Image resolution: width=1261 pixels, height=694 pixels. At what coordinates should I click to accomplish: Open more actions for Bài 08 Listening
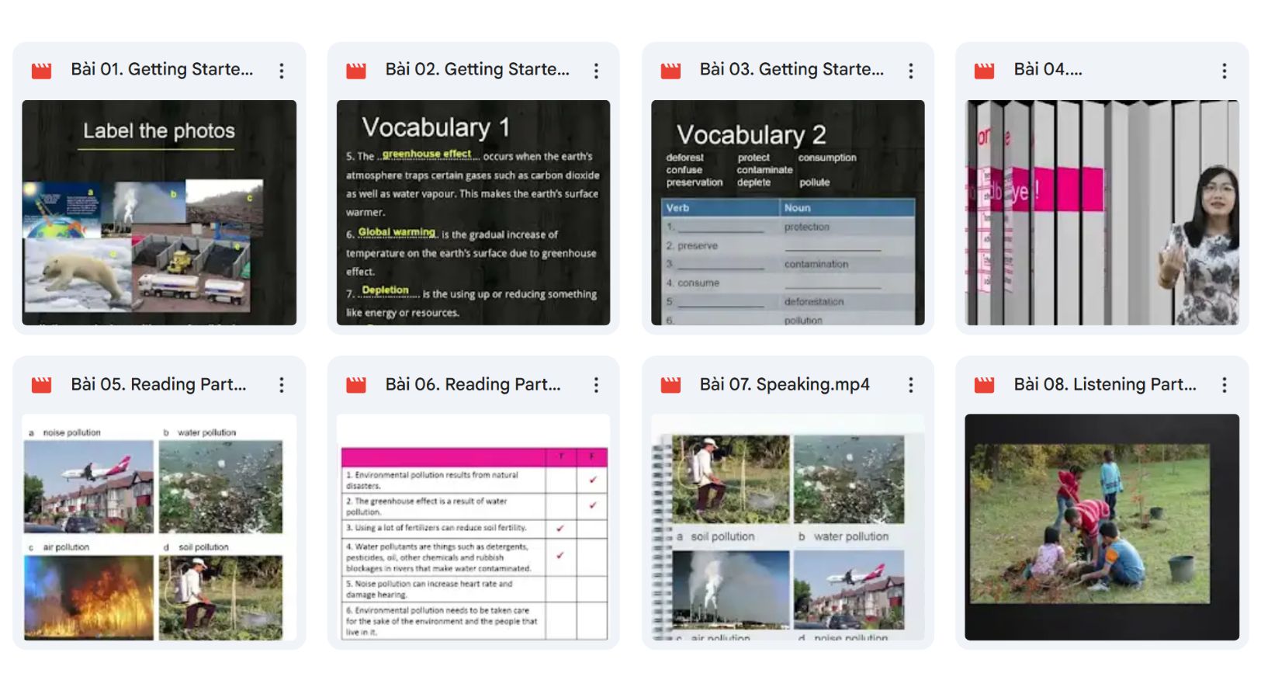1224,385
